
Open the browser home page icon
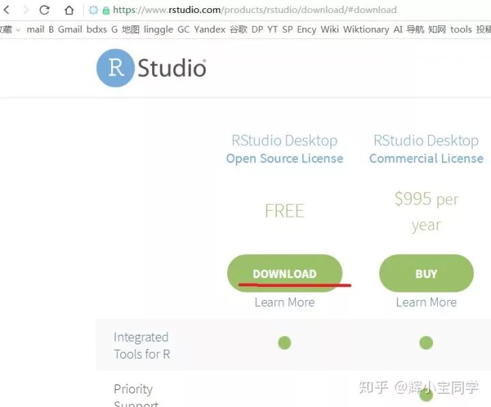[x=69, y=10]
